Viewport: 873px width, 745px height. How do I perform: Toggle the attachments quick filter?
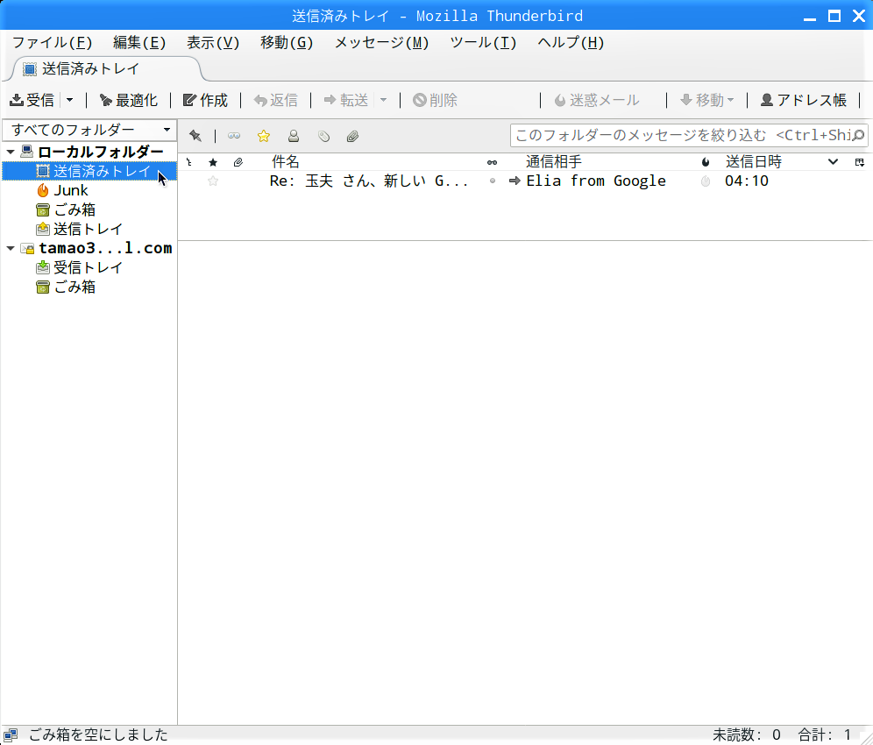pos(352,136)
